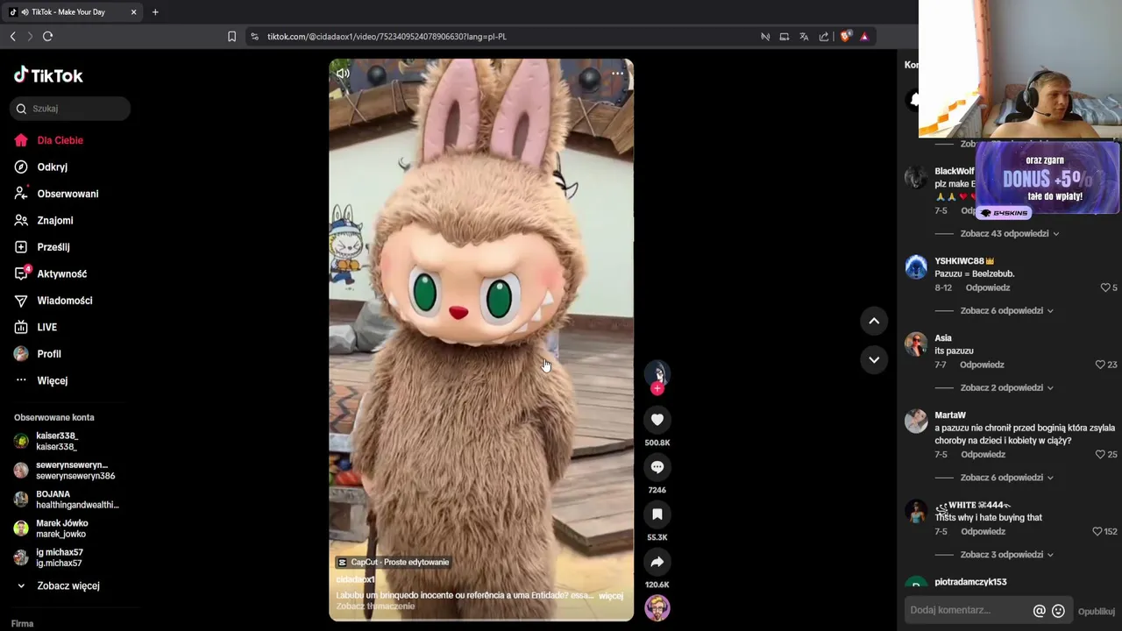Expand Zobacz 2 odpowiedzi under Asia
The image size is (1122, 631).
[1006, 388]
